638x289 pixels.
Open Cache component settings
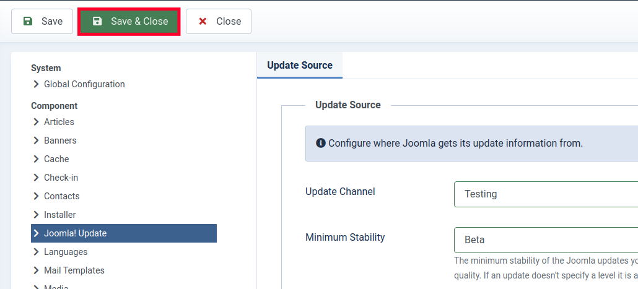[56, 159]
